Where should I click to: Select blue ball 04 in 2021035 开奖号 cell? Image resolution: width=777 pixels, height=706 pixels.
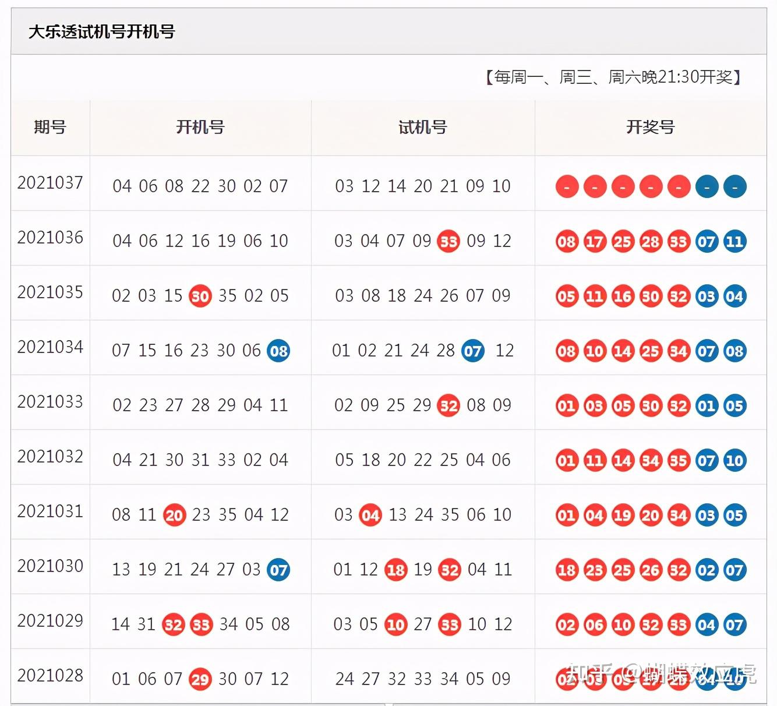735,296
